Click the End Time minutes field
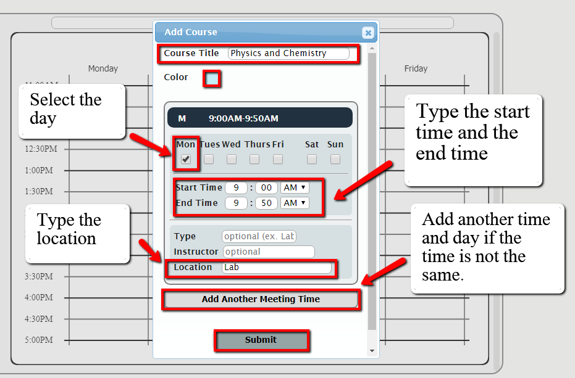 [x=266, y=203]
